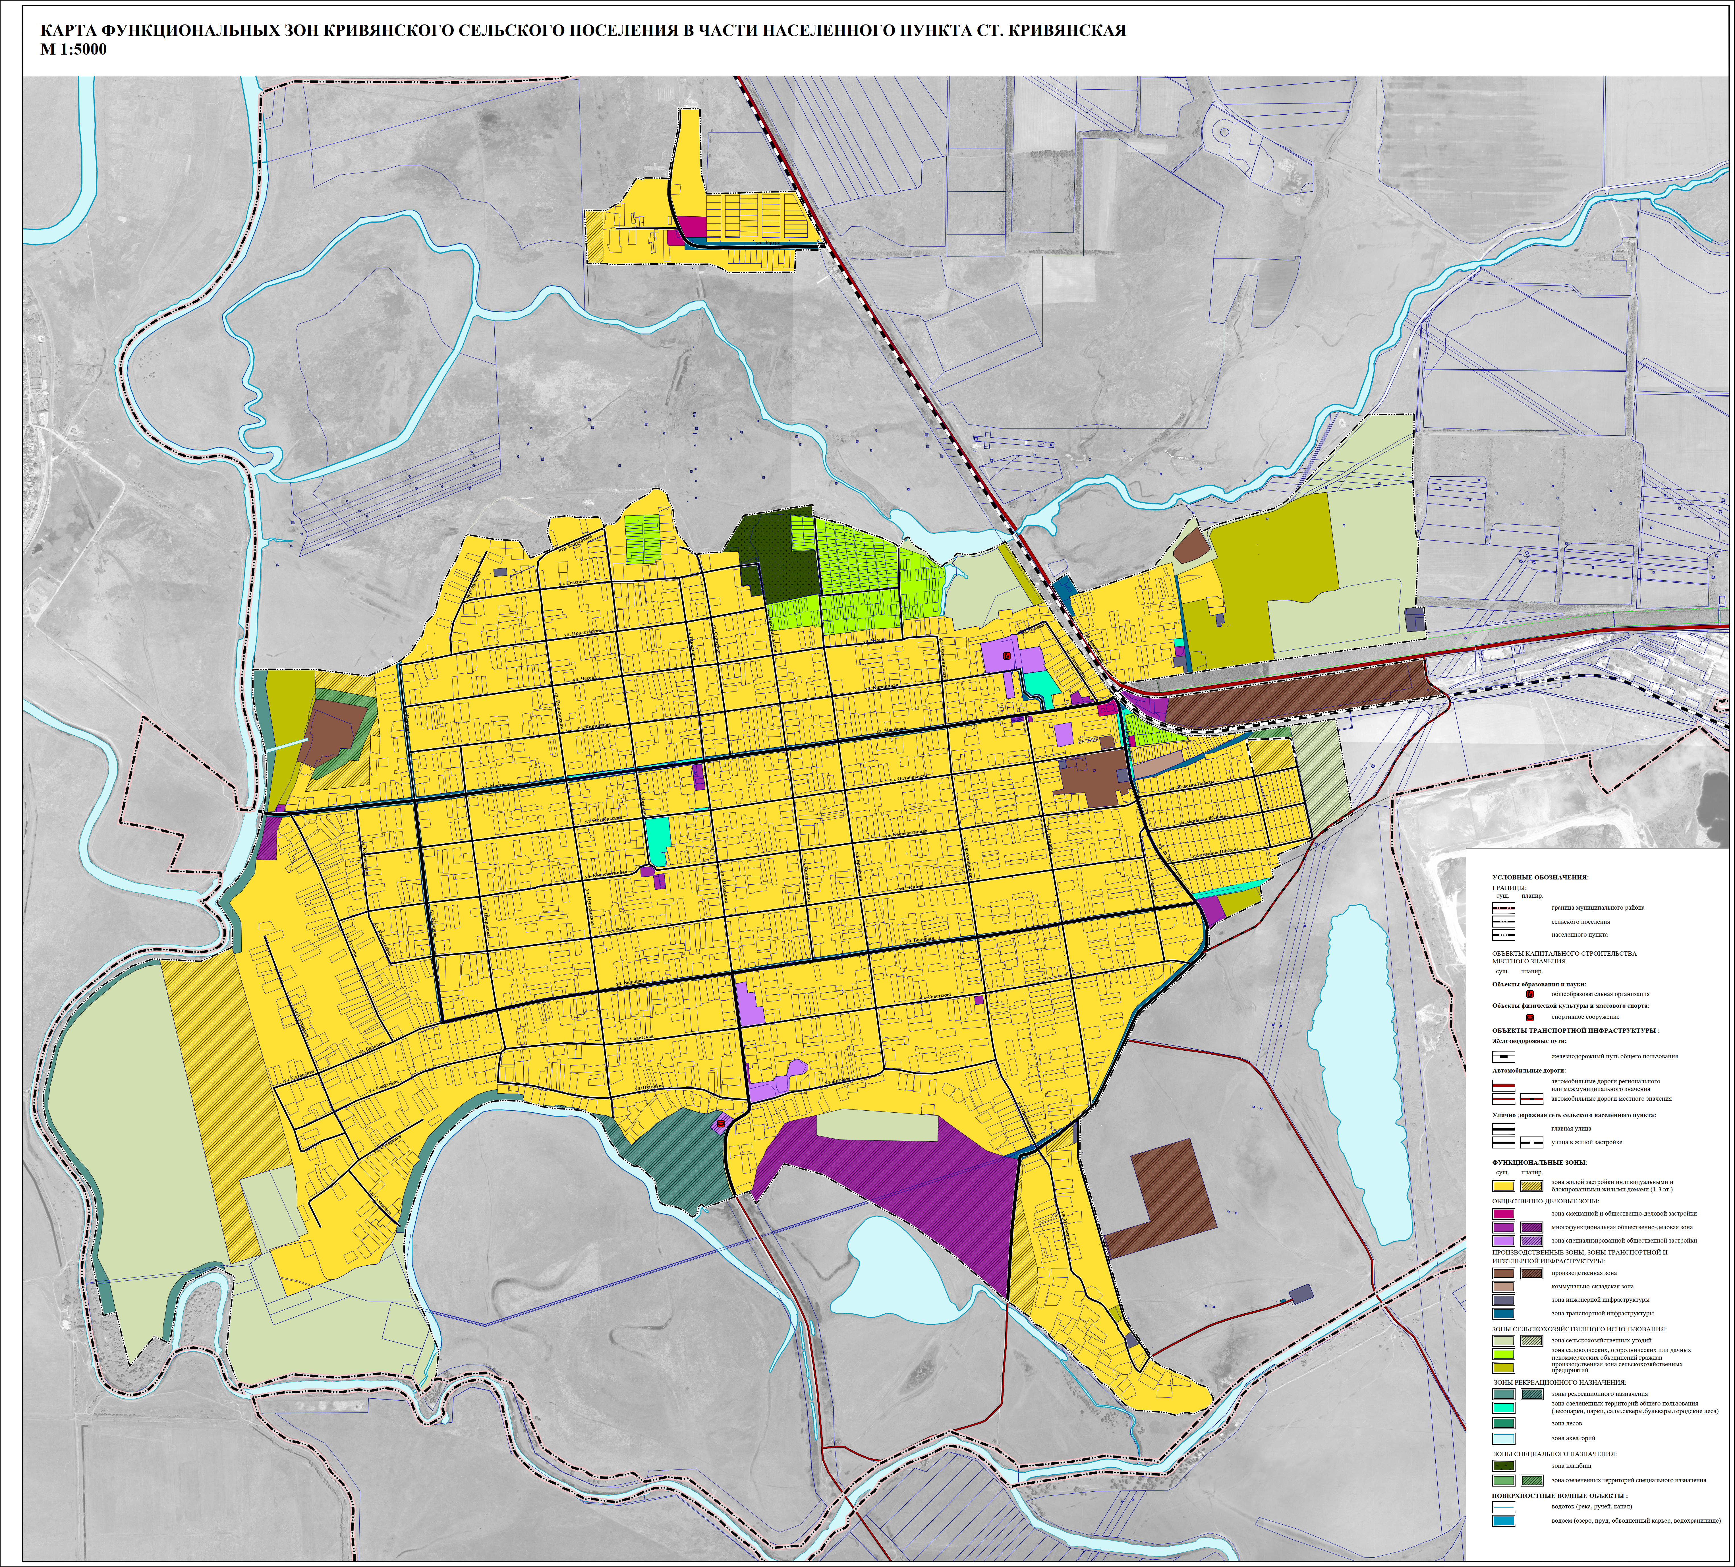Pick the solid зона сельскохозяйственных угодий swatch
1735x1567 pixels.
(1504, 1341)
